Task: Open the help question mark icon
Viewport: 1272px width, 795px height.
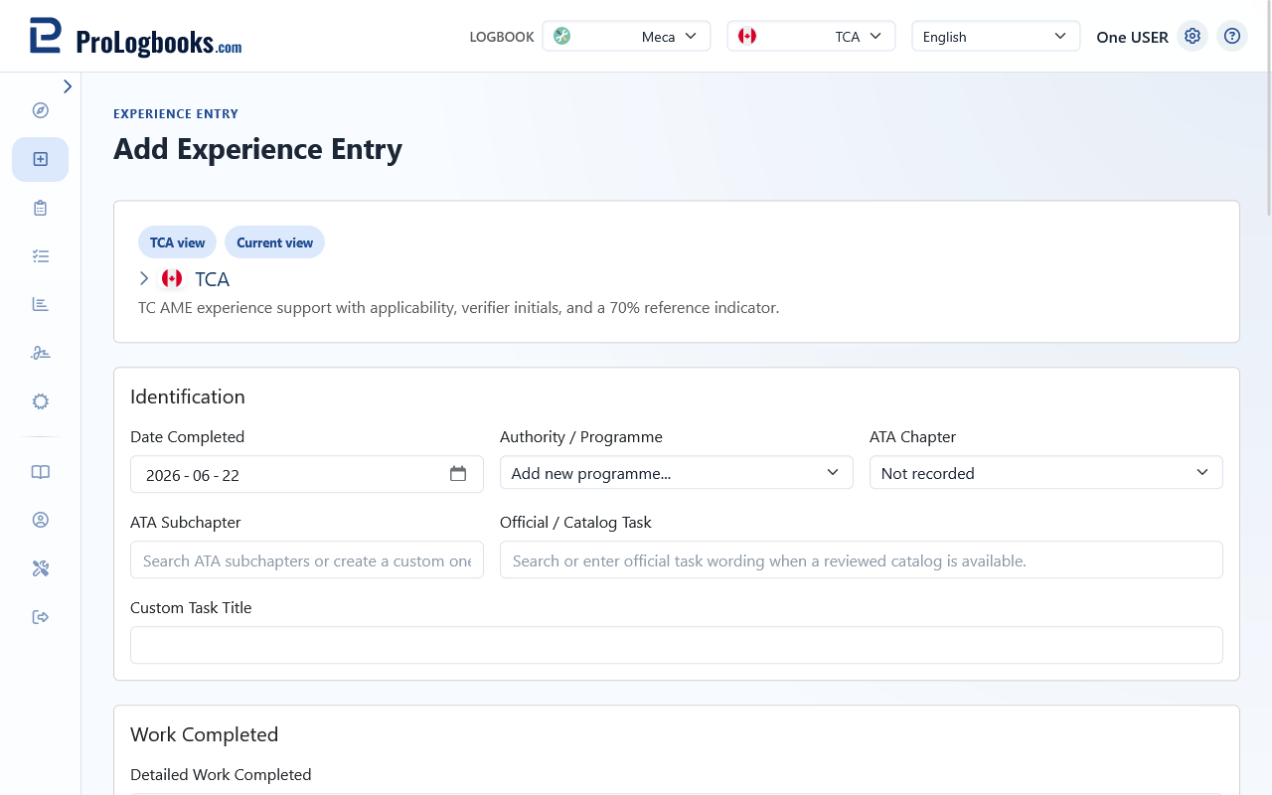Action: pyautogui.click(x=1232, y=36)
